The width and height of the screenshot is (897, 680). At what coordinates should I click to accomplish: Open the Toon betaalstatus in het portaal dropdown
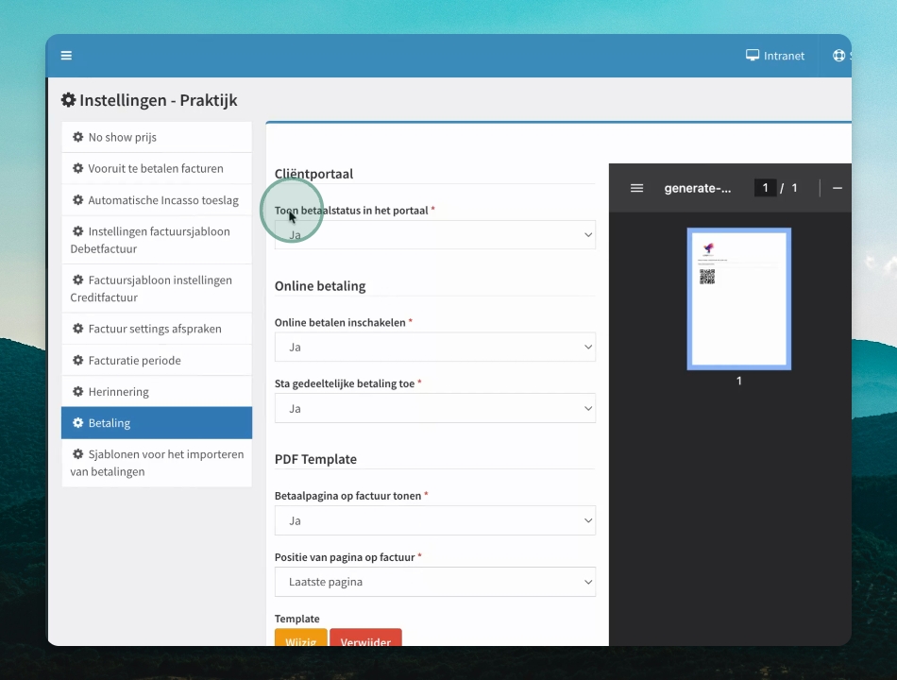click(434, 234)
